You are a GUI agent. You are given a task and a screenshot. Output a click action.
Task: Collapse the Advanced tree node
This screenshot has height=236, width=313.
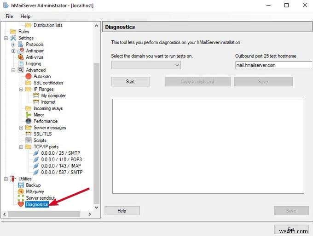(13, 70)
